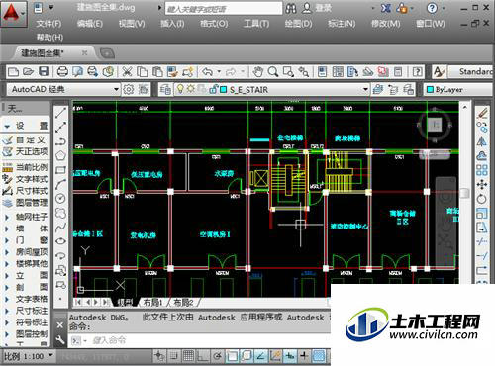Image resolution: width=495 pixels, height=366 pixels.
Task: Toggle Object Snap in the status bar
Action: tap(232, 356)
